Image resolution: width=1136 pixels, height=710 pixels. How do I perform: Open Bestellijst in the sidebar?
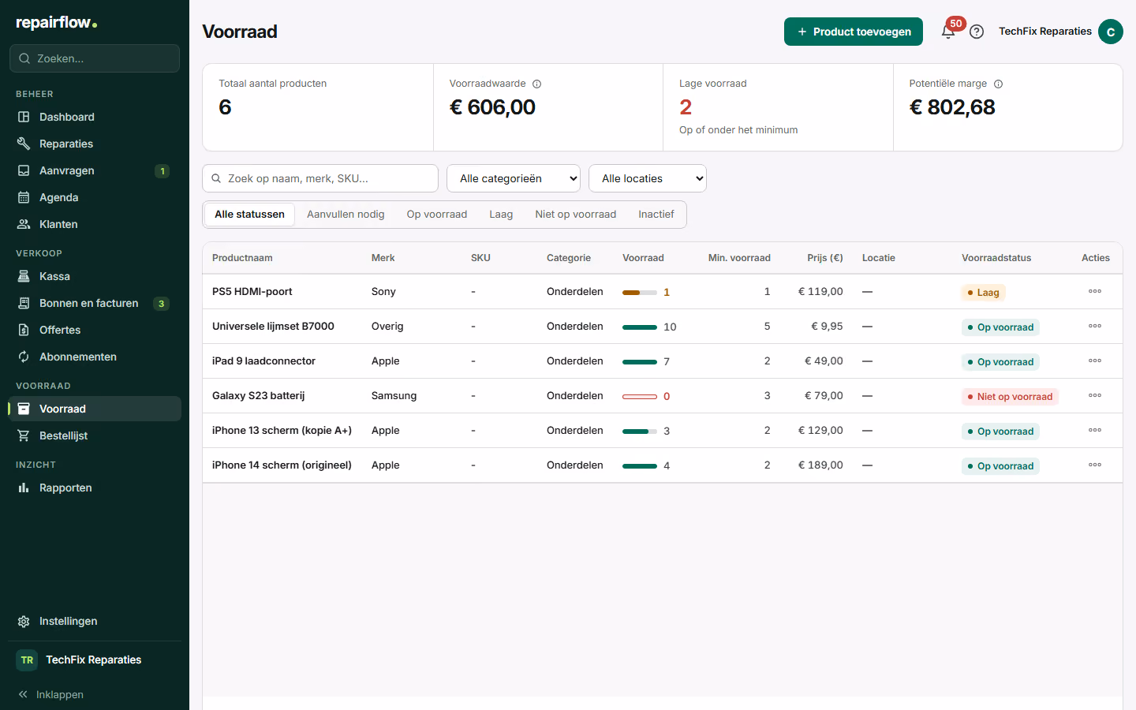pos(95,435)
